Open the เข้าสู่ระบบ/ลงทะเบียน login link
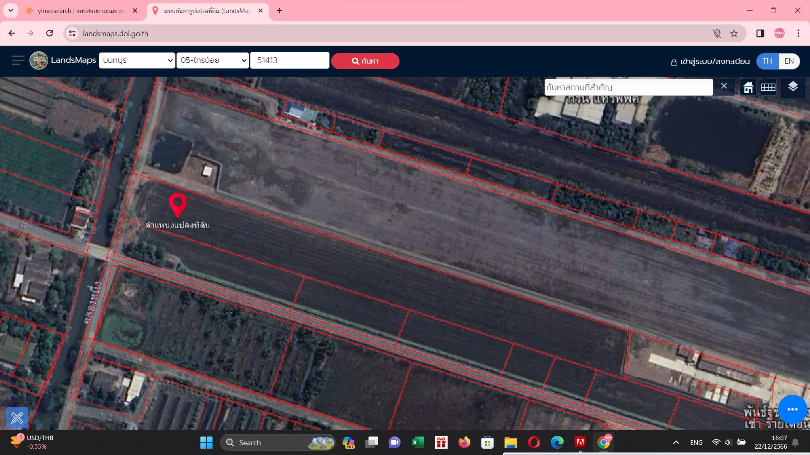This screenshot has width=810, height=455. (710, 62)
